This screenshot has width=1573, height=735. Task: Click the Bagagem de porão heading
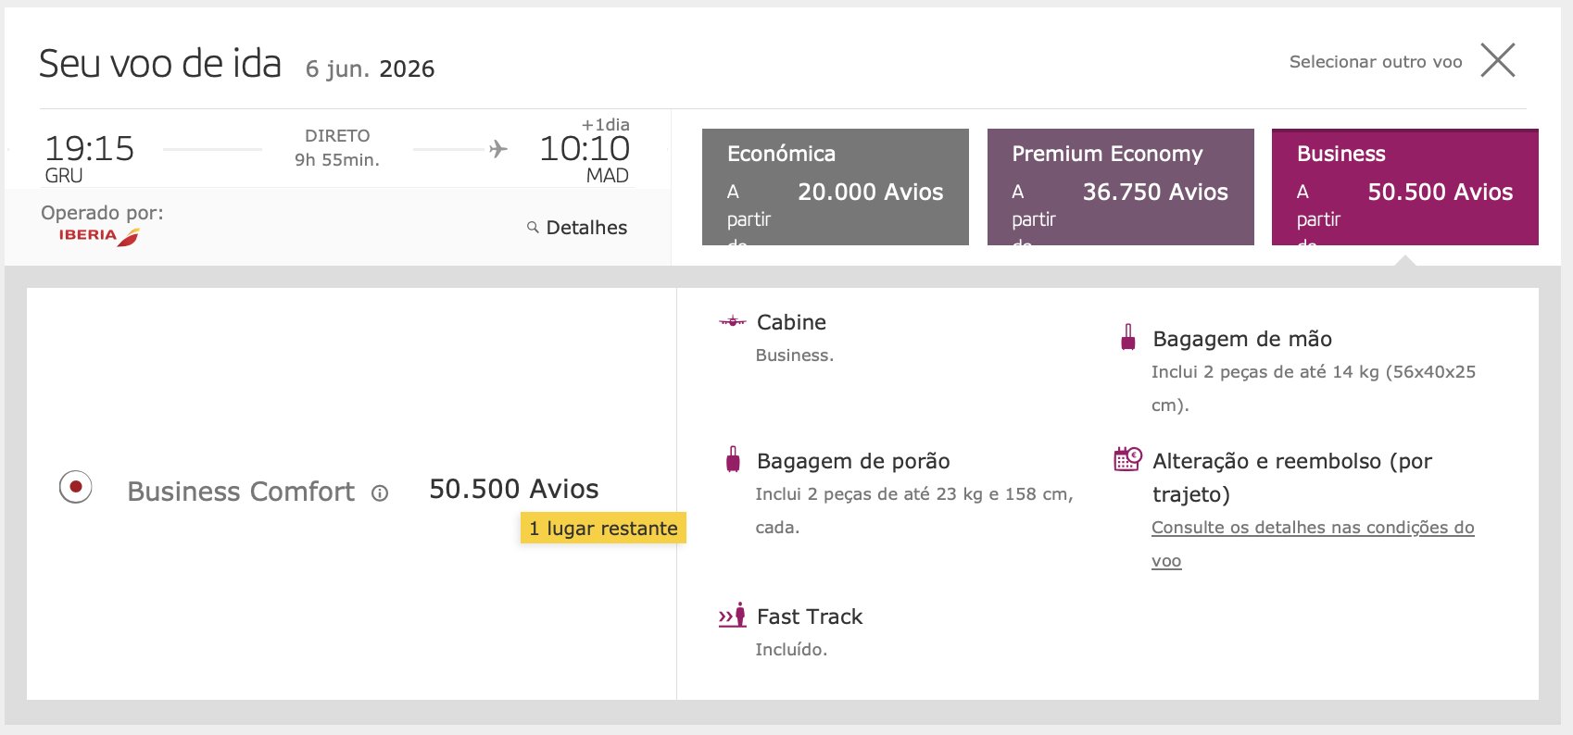(x=853, y=461)
